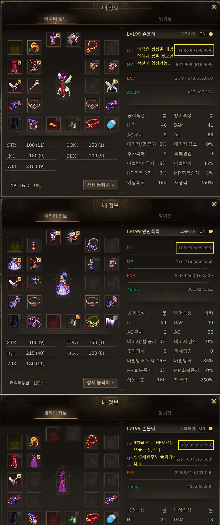
Task: Select the green ring slot in middle panel
Action: tap(92, 321)
